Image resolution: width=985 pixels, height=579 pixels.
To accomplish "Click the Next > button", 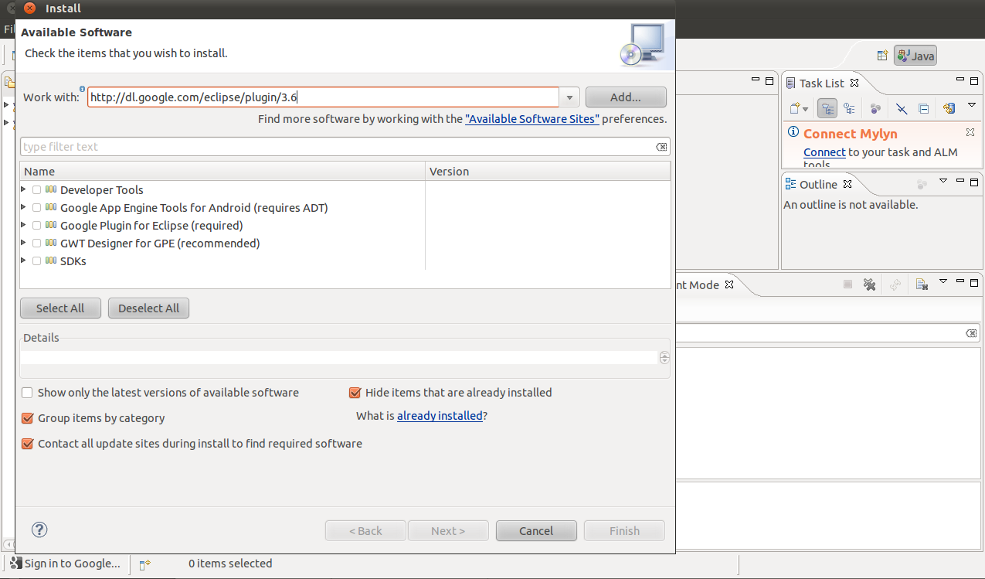I will [x=448, y=531].
